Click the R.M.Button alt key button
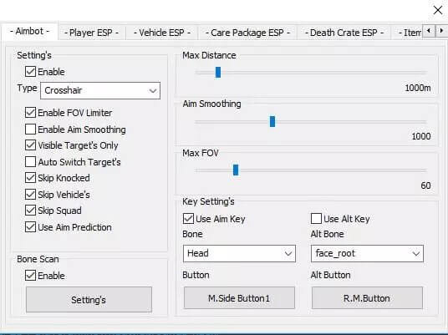Screen dimensions: 448x335 tap(367, 298)
